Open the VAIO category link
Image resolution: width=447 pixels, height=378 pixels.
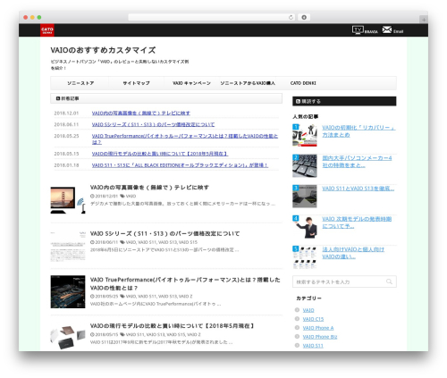pyautogui.click(x=308, y=310)
